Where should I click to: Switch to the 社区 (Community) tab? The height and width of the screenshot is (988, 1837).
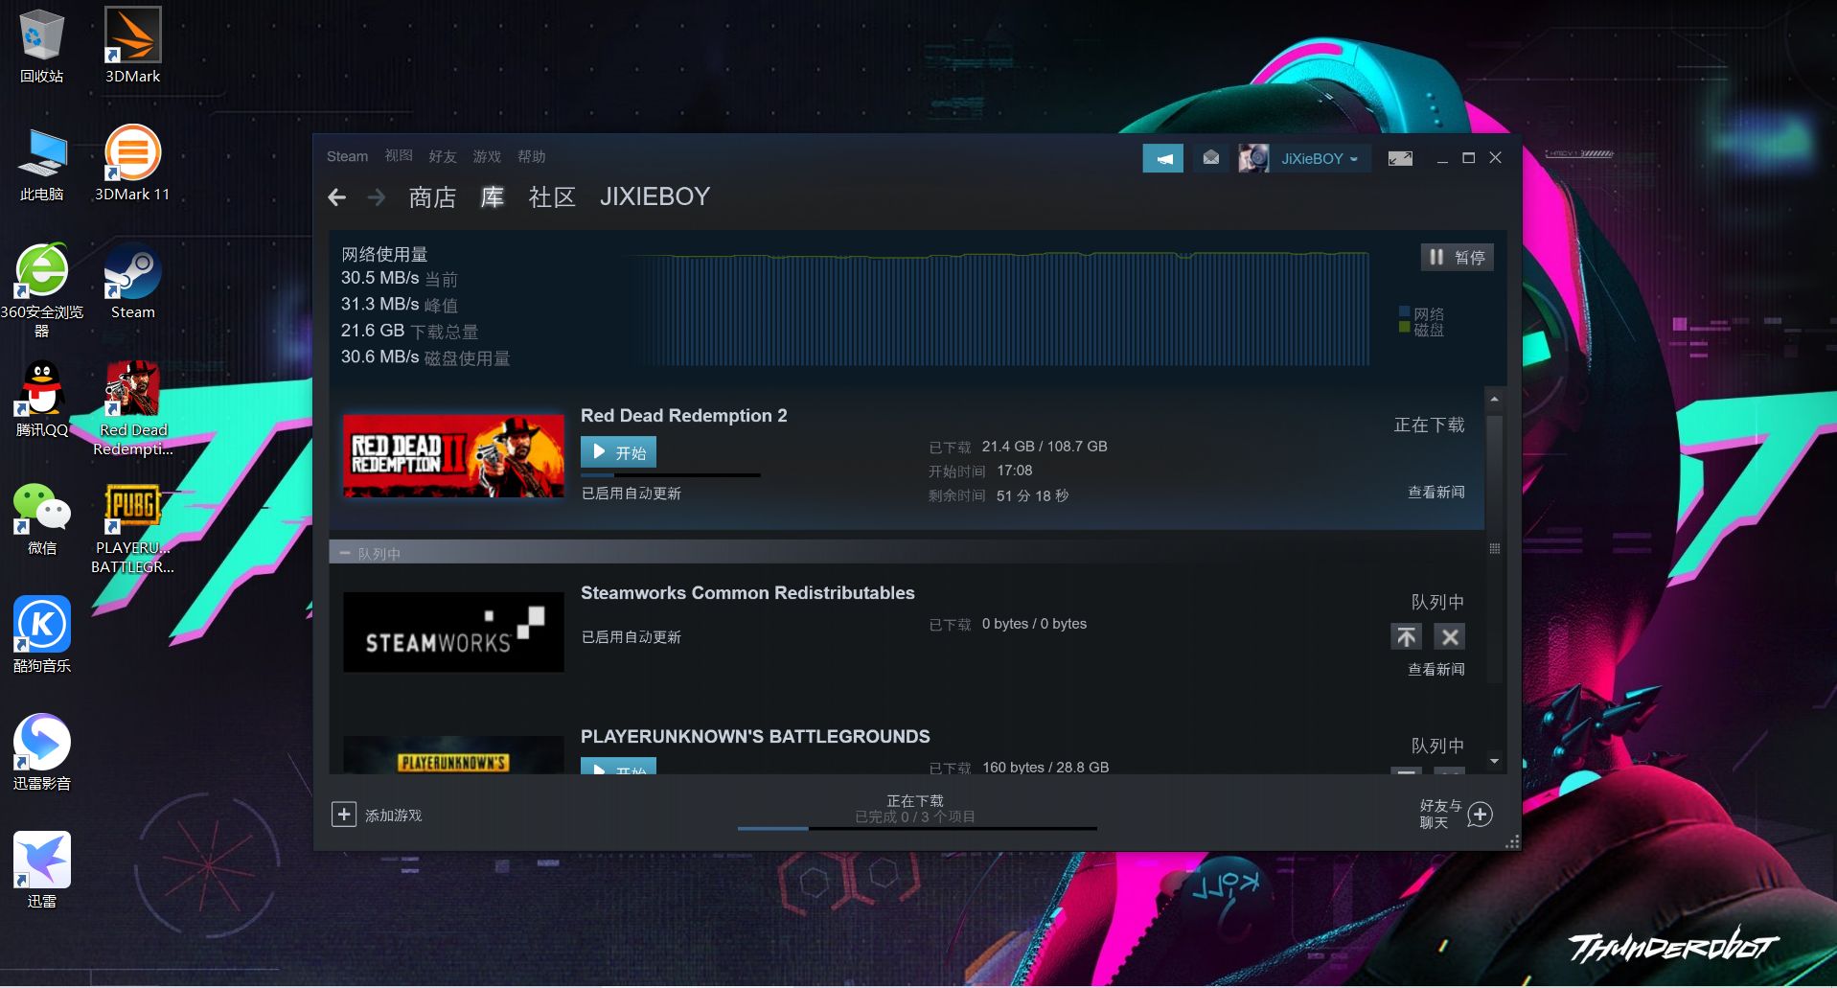[x=552, y=197]
